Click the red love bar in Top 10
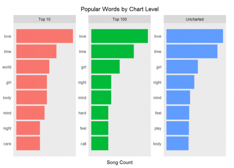This screenshot has height=168, width=234. click(44, 36)
